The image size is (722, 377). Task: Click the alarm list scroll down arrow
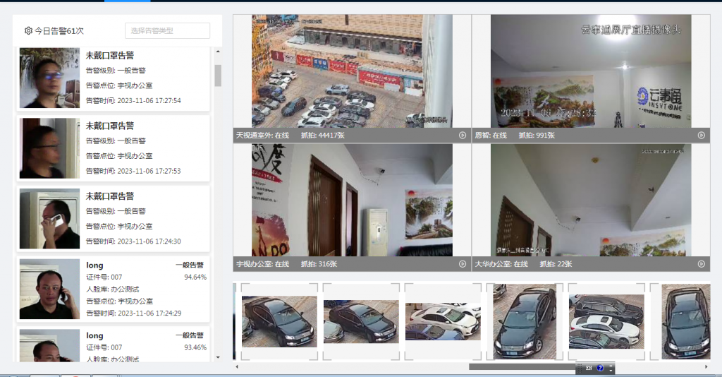[218, 357]
